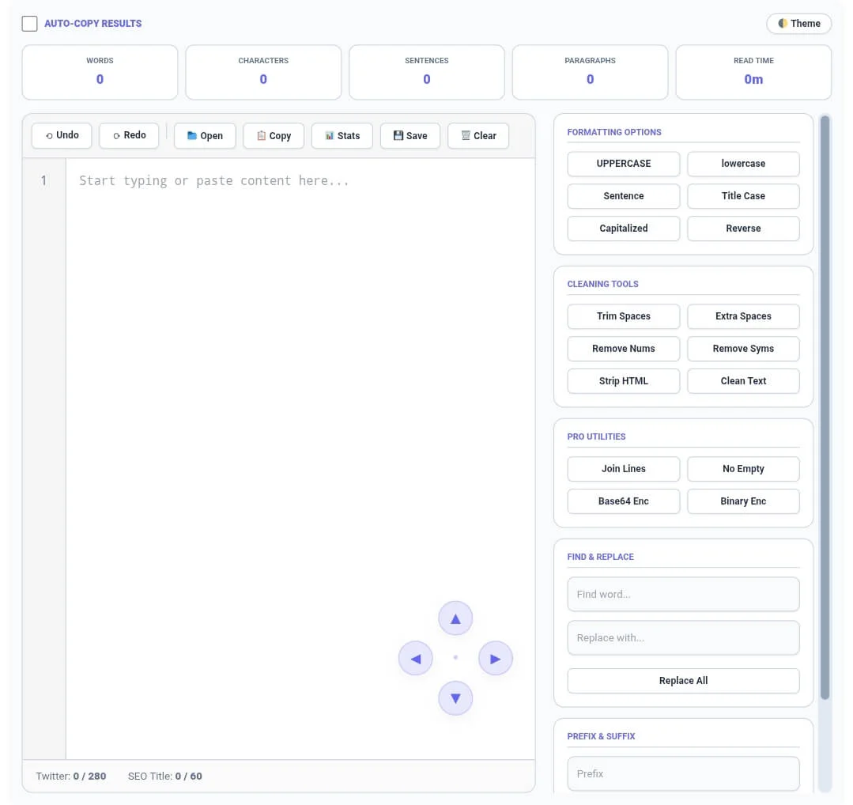Viewport: 853px width, 805px height.
Task: Click the Prefix input box
Action: click(x=683, y=773)
